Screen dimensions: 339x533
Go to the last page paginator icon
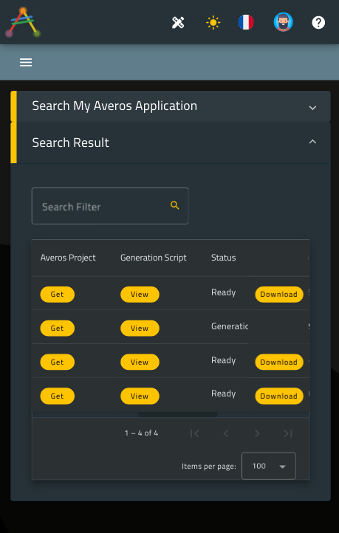tap(288, 433)
